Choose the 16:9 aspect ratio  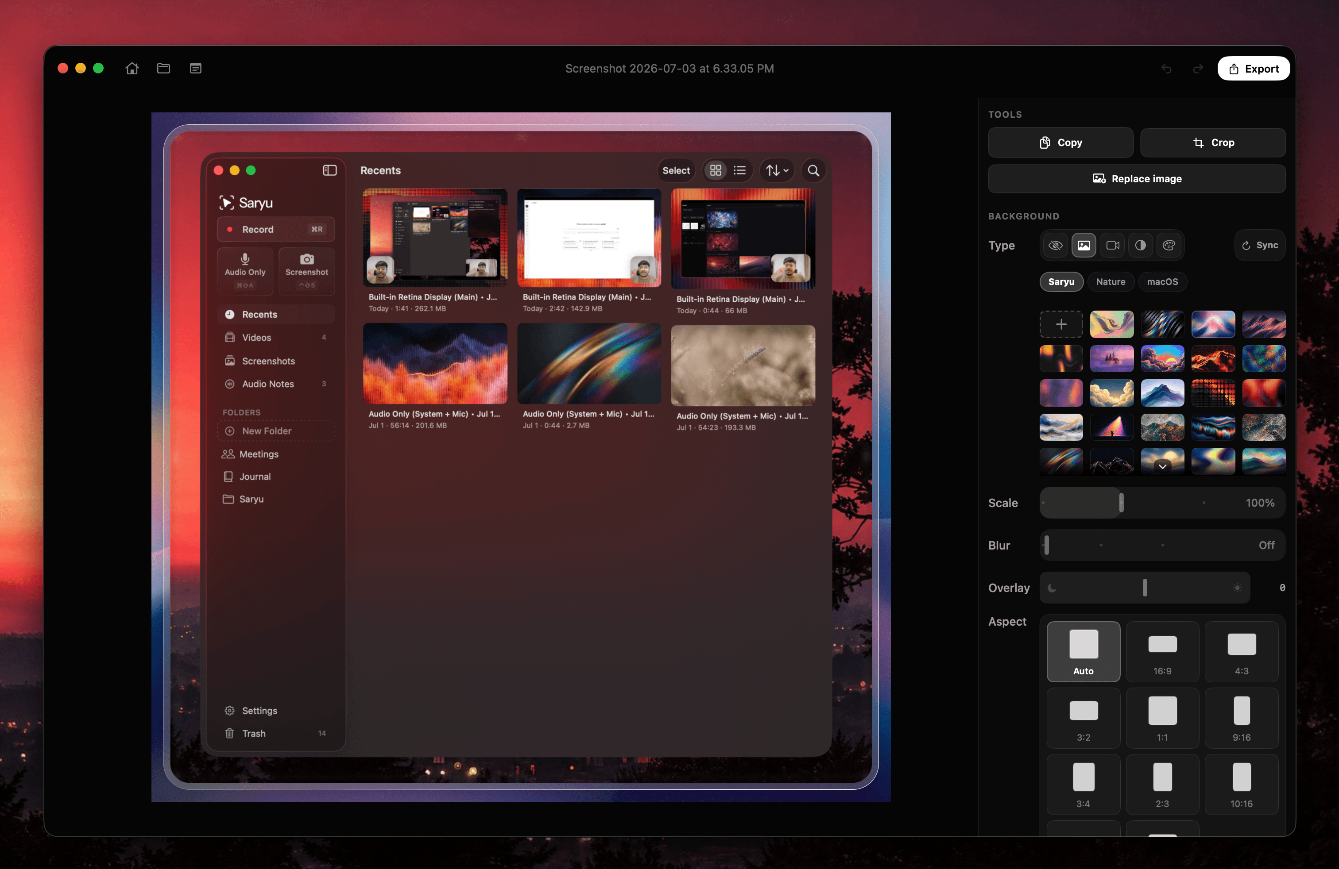click(x=1162, y=651)
